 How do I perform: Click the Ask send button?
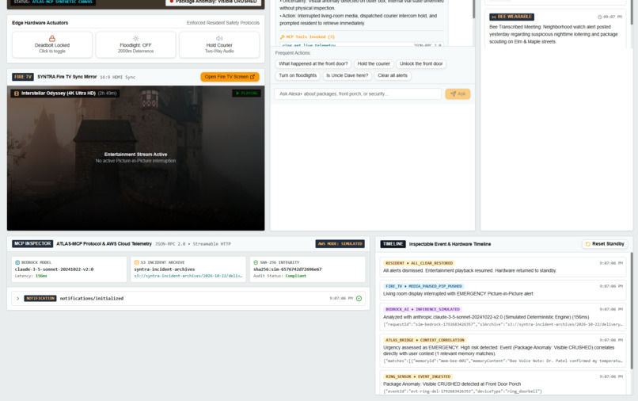(x=458, y=94)
